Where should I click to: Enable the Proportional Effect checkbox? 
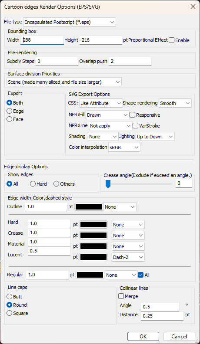[x=171, y=40]
